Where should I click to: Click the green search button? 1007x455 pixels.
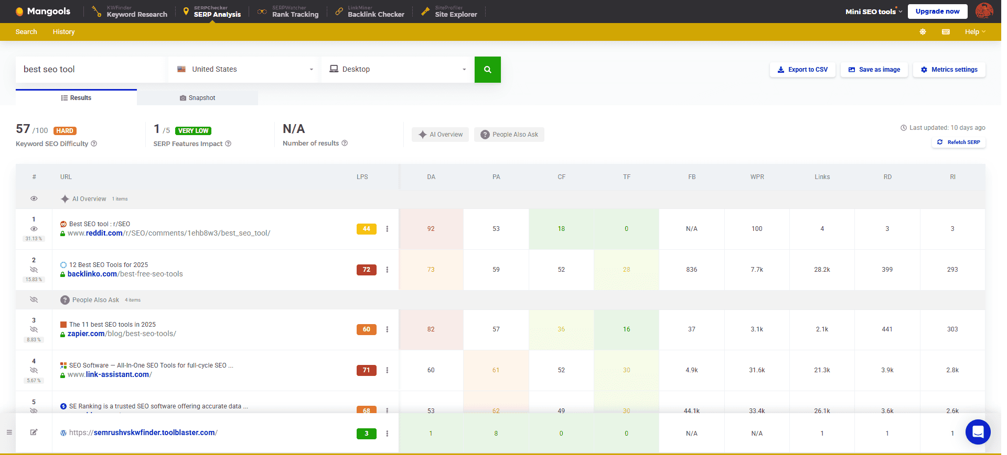coord(487,70)
